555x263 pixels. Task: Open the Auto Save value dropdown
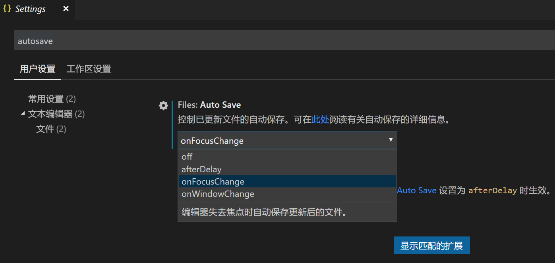pos(286,140)
